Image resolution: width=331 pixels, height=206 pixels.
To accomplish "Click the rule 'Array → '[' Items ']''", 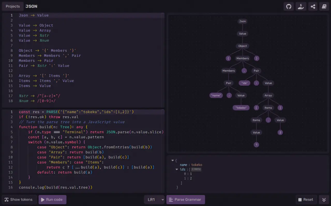I will 44,76.
